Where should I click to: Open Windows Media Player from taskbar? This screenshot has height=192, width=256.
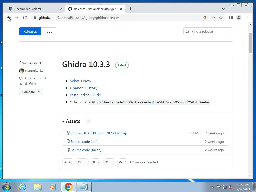pyautogui.click(x=53, y=187)
